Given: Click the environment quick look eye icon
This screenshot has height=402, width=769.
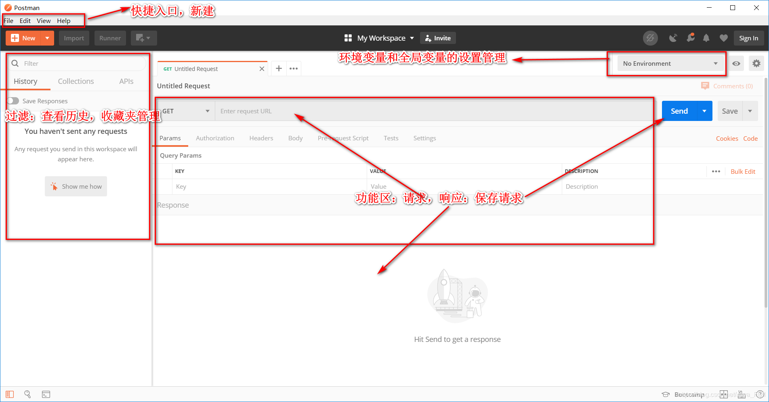Looking at the screenshot, I should point(736,63).
